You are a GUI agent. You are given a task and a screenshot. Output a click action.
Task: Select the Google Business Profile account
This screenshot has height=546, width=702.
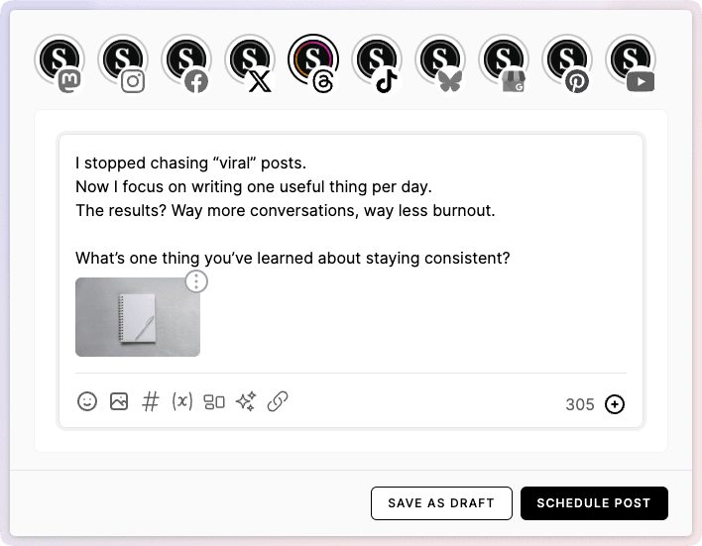coord(504,61)
